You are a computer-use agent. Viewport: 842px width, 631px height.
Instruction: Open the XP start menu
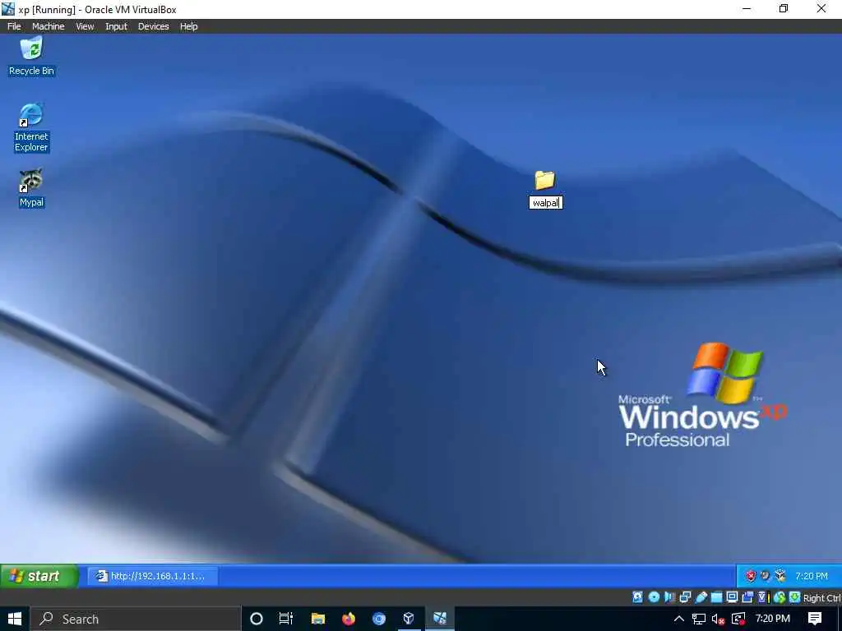[39, 576]
